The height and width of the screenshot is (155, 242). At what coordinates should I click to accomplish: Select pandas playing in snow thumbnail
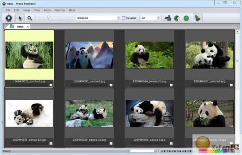tap(29, 113)
